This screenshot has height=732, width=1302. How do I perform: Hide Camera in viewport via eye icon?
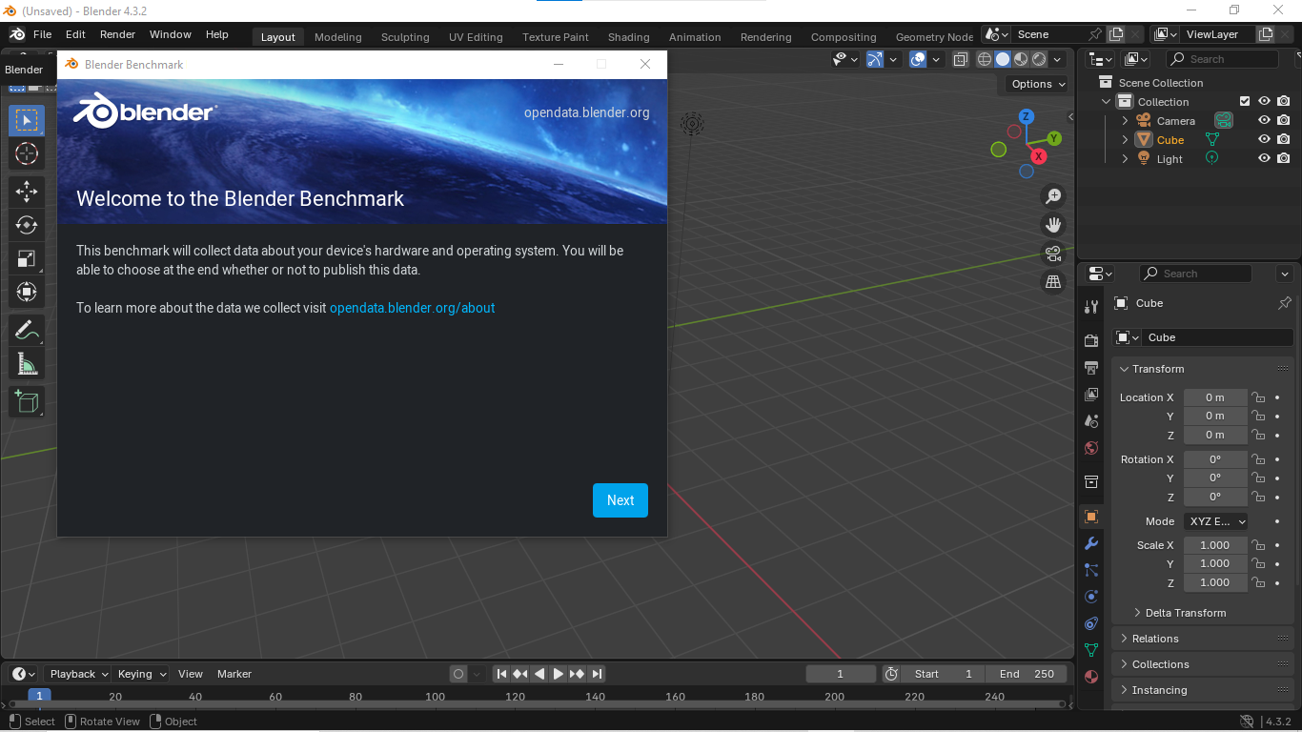(1264, 121)
